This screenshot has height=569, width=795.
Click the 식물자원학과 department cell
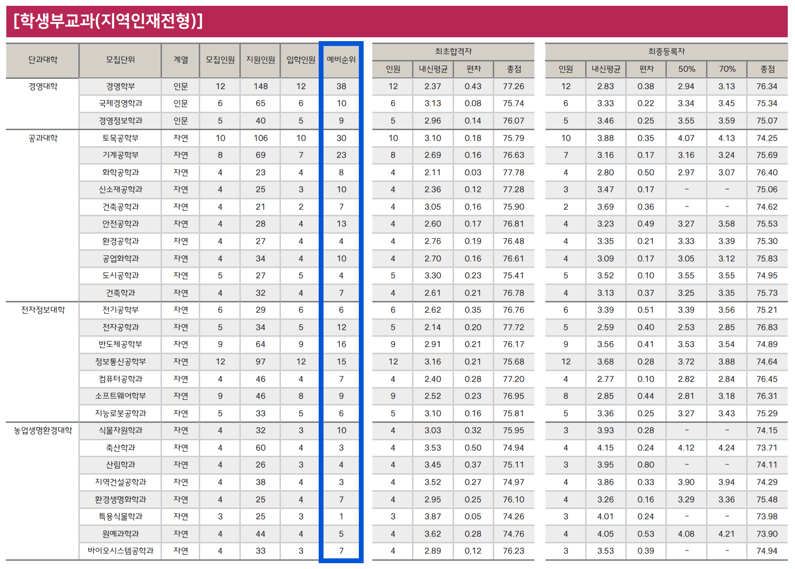pyautogui.click(x=120, y=431)
